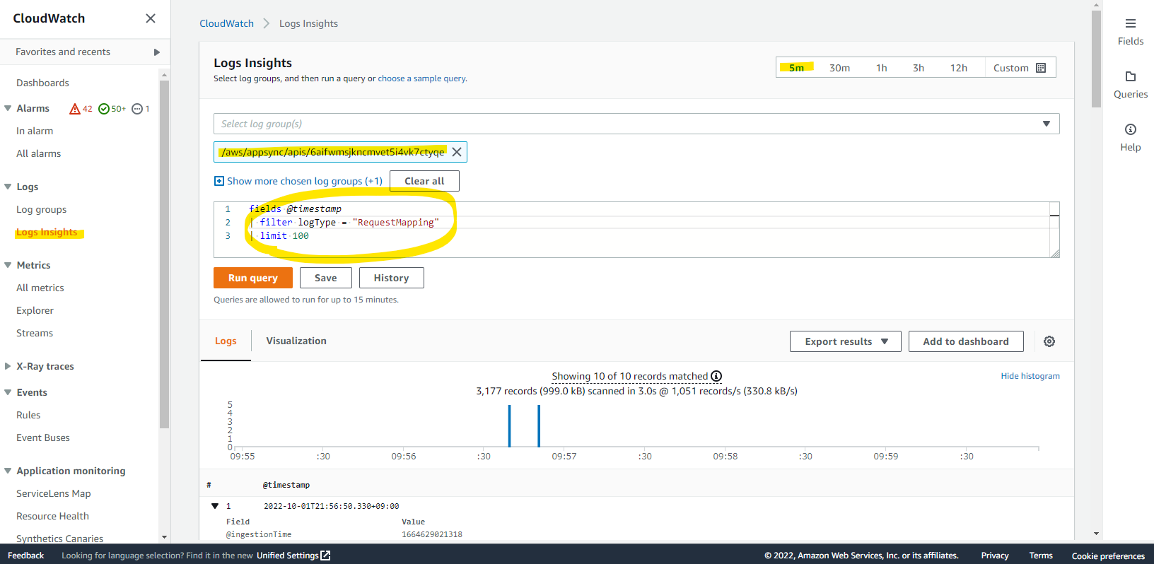Click the records matched info icon
The height and width of the screenshot is (564, 1154).
click(716, 376)
